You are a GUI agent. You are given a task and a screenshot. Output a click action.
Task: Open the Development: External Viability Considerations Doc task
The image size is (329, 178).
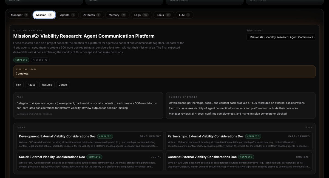pos(90,141)
